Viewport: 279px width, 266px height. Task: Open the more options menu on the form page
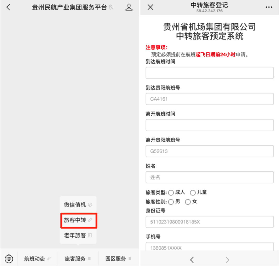pyautogui.click(x=269, y=7)
